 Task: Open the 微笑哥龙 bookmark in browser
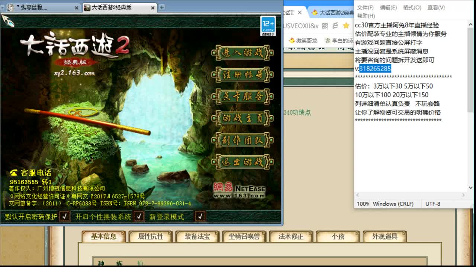[303, 40]
